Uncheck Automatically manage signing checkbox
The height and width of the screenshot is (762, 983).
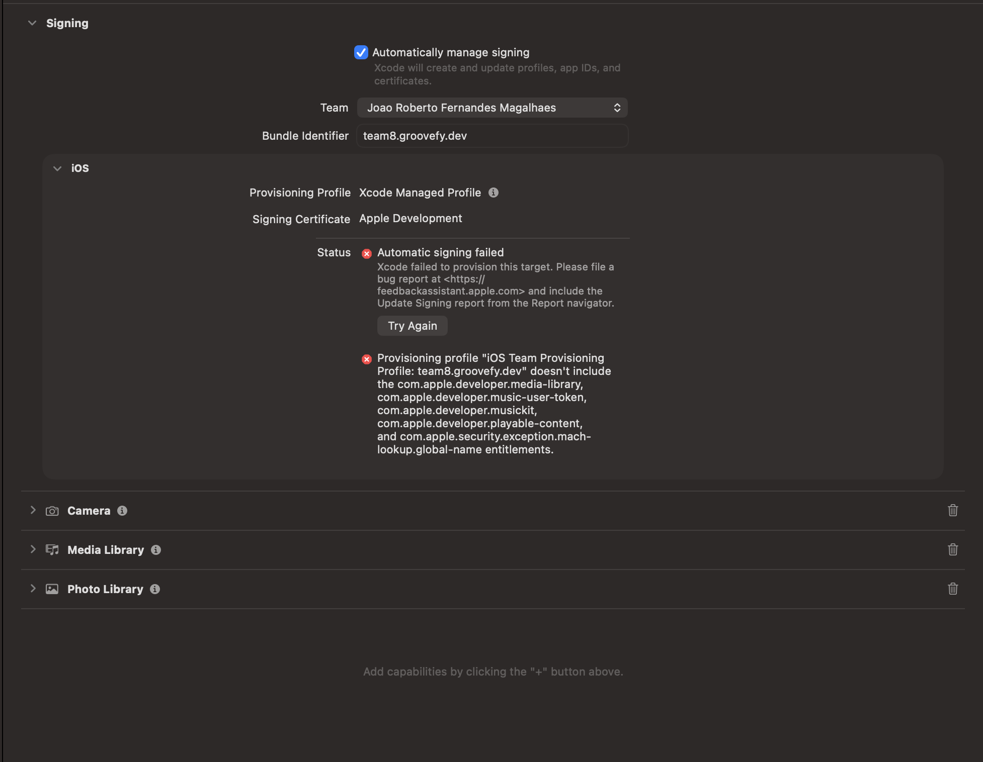[361, 52]
